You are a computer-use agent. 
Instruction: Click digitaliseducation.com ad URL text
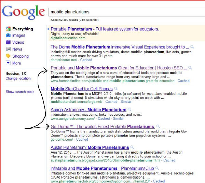[68, 38]
